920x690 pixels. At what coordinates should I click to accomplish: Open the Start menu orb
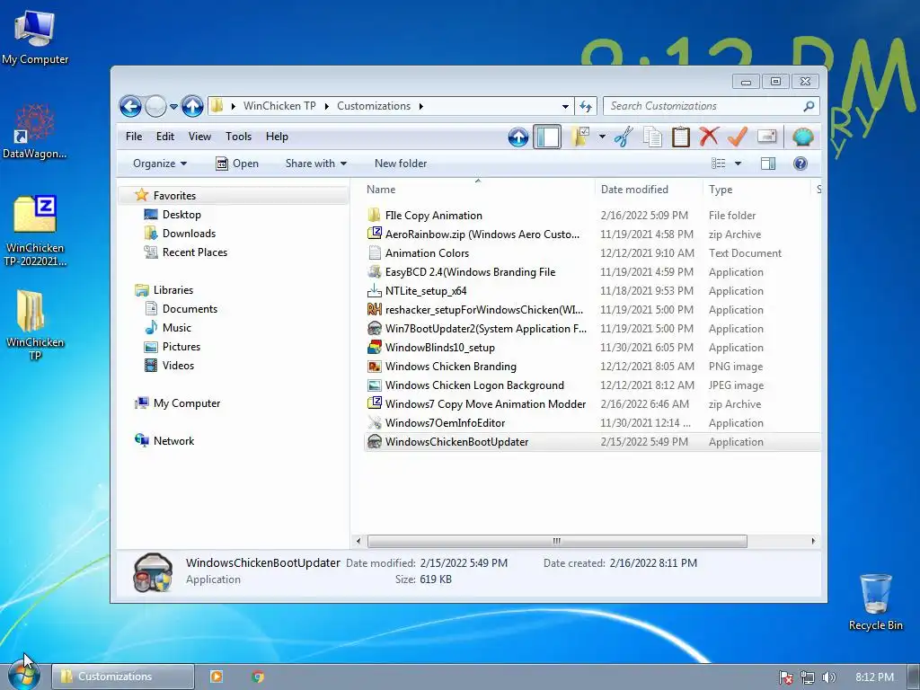tap(24, 676)
